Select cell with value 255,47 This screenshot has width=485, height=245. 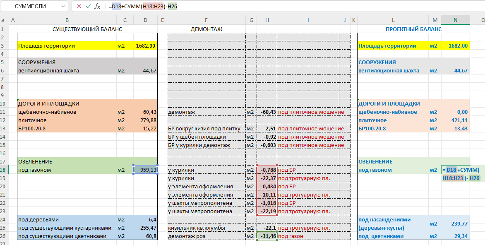coord(145,228)
